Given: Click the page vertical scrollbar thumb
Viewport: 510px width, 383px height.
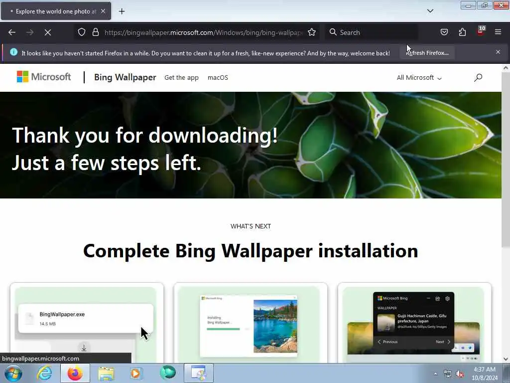Looking at the screenshot, I should pos(506,160).
